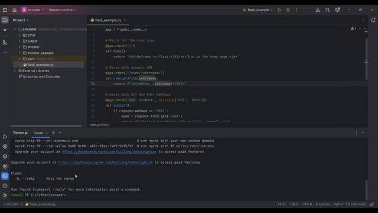The height and width of the screenshot is (213, 378).
Task: Collapse the shcoder root folder
Action: (15, 29)
